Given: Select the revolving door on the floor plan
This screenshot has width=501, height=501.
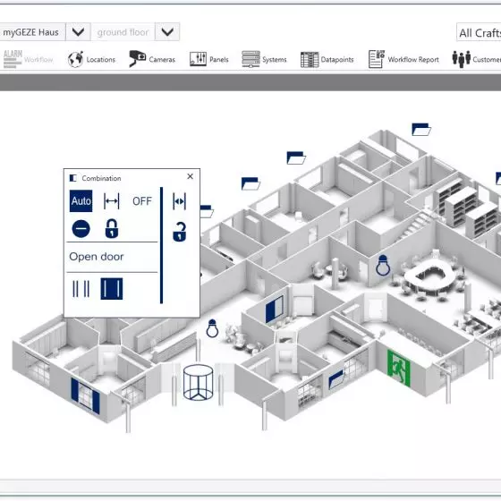Looking at the screenshot, I should [198, 383].
